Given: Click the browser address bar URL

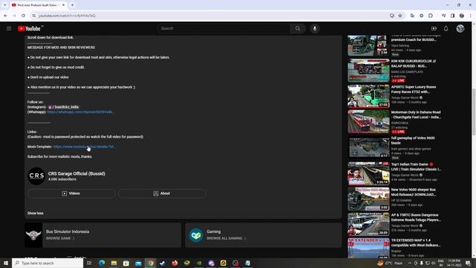Looking at the screenshot, I should pyautogui.click(x=67, y=16).
